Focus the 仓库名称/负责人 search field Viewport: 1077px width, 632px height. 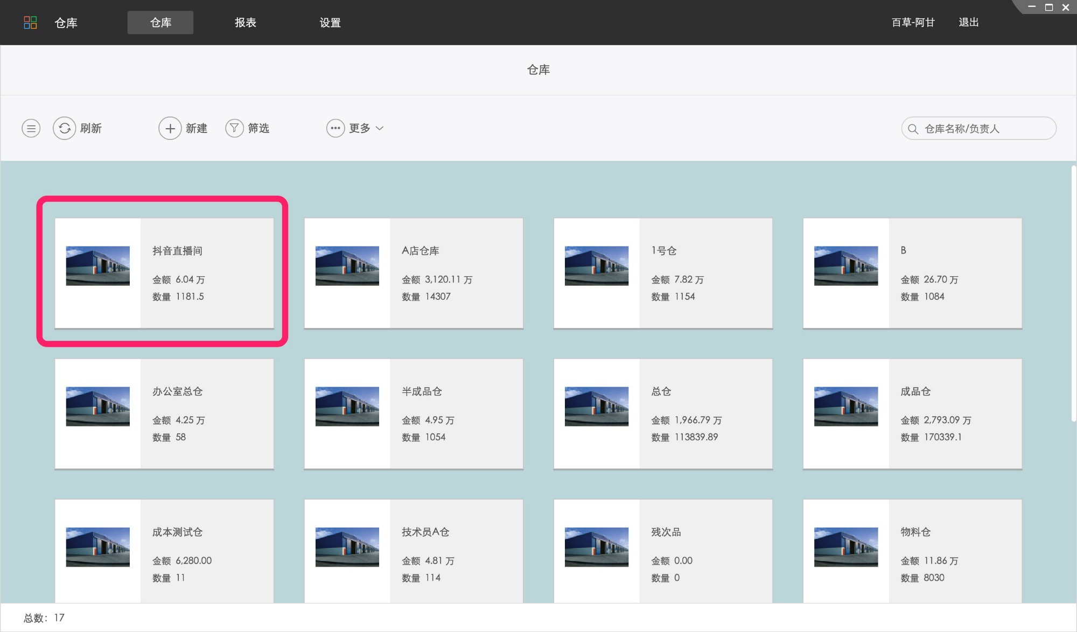tap(979, 129)
